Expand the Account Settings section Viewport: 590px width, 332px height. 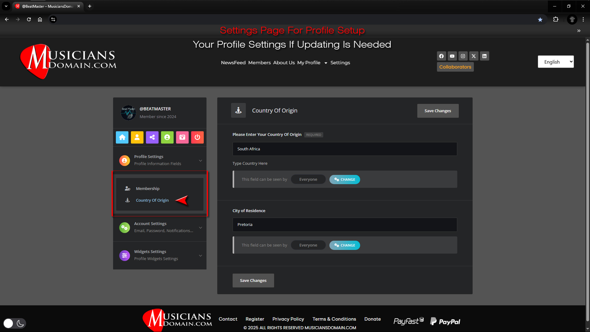pos(160,227)
